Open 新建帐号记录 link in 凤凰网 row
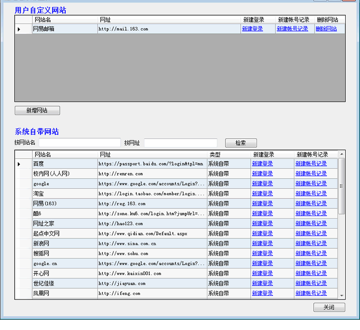This screenshot has width=360, height=330. 311,293
